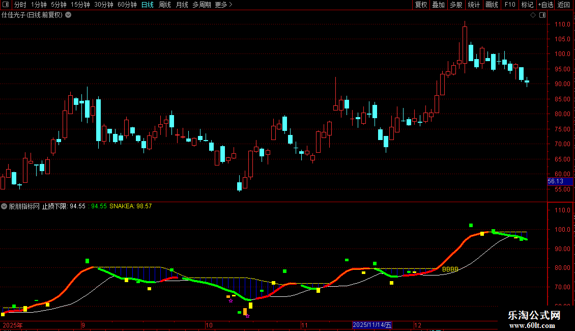Image resolution: width=575 pixels, height=331 pixels.
Task: Click the 叠加 overlay button
Action: tap(438, 5)
